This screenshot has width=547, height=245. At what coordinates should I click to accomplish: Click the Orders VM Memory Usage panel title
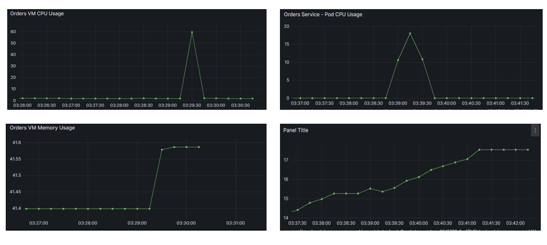coord(42,128)
